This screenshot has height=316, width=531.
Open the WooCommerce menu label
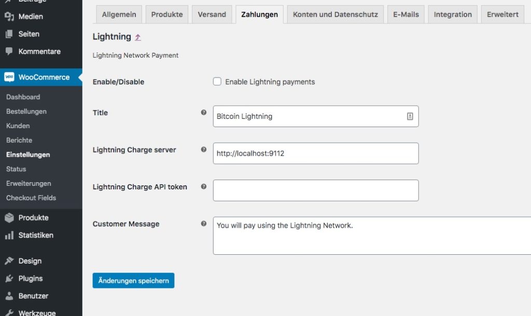[44, 77]
